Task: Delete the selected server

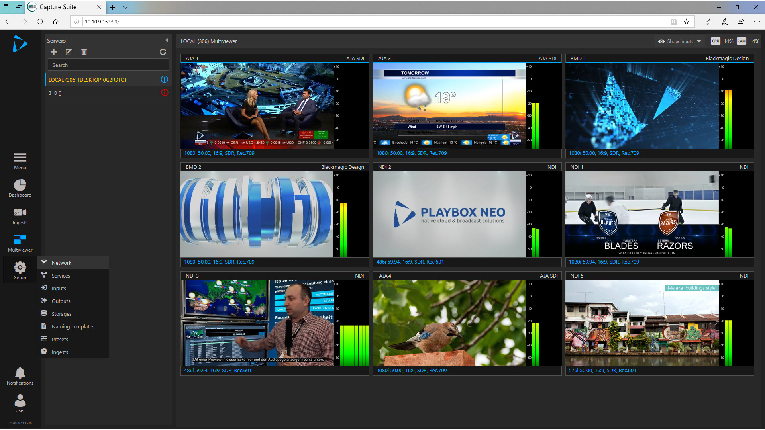Action: [x=84, y=52]
